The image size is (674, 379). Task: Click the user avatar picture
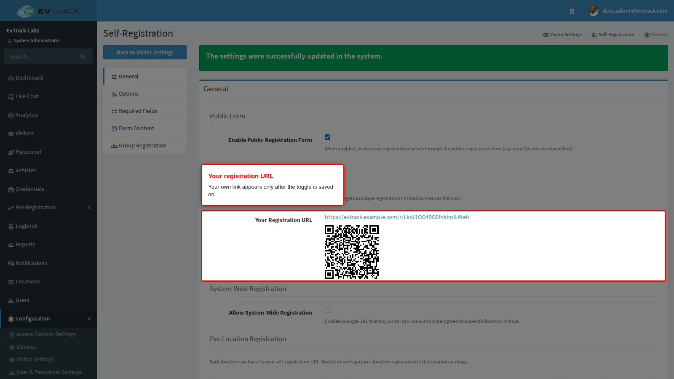click(x=594, y=11)
